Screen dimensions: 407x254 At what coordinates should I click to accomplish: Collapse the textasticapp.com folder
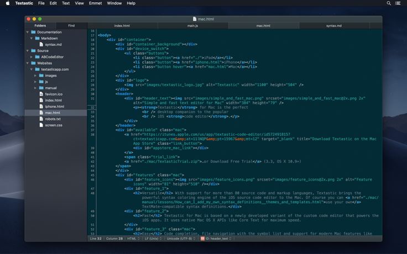(31, 70)
